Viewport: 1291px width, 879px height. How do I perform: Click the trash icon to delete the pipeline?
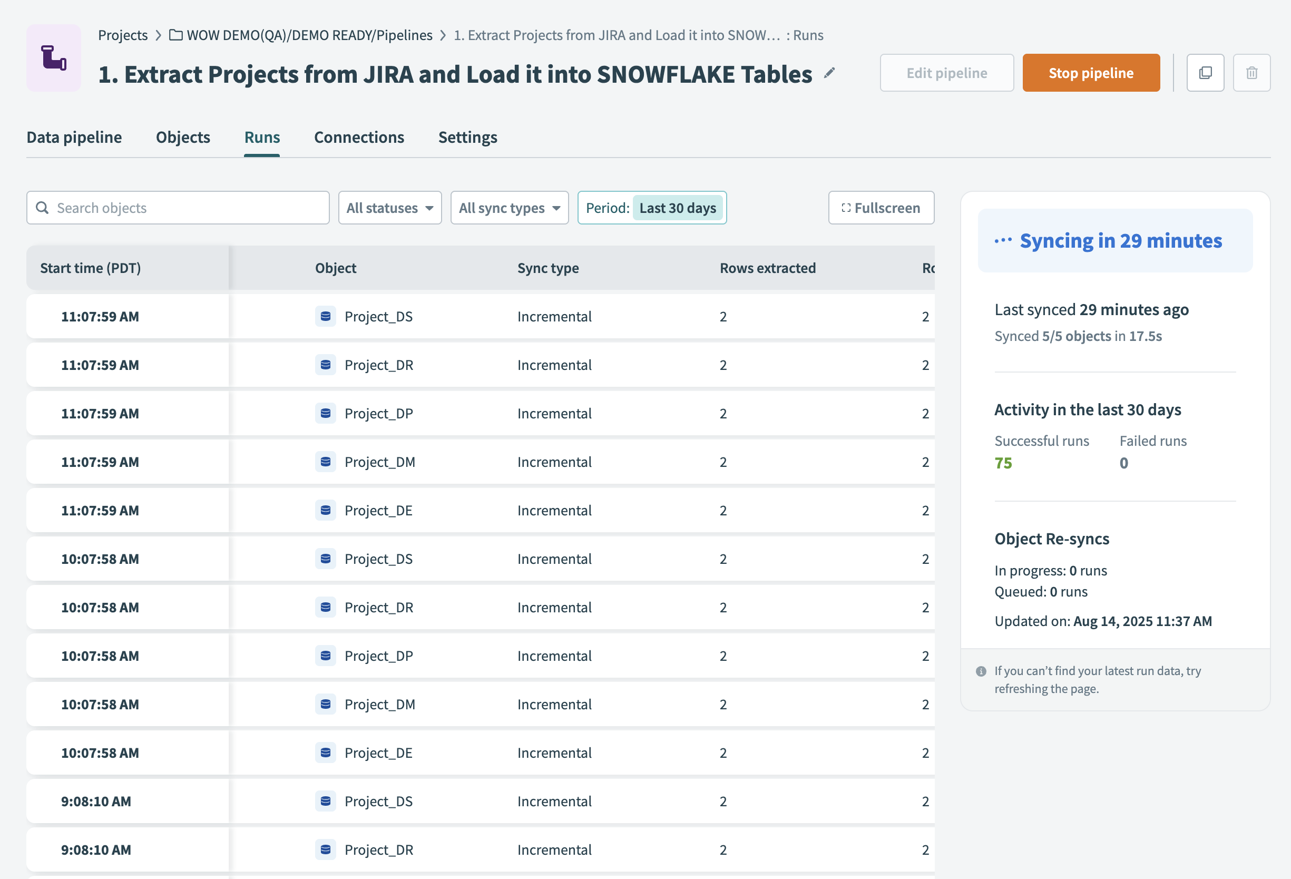[x=1251, y=72]
